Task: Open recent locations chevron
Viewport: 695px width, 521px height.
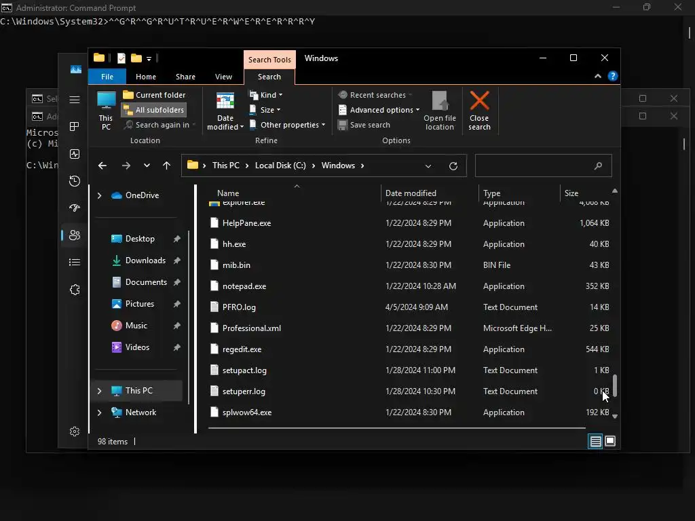Action: coord(147,166)
